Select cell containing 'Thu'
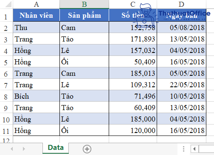This screenshot has height=155, width=214. pos(37,28)
